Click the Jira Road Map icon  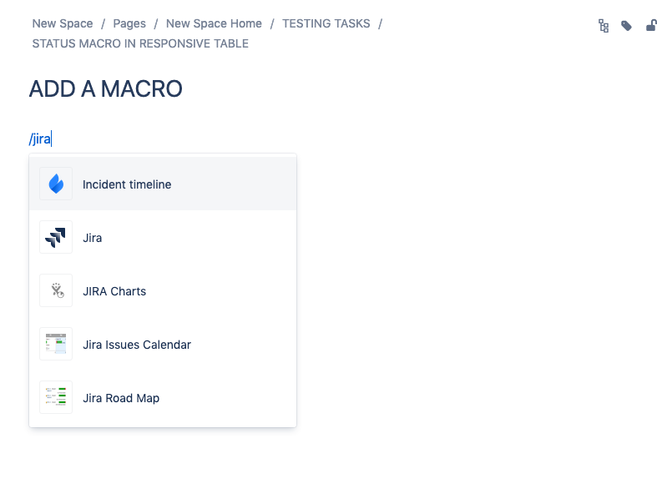[55, 397]
